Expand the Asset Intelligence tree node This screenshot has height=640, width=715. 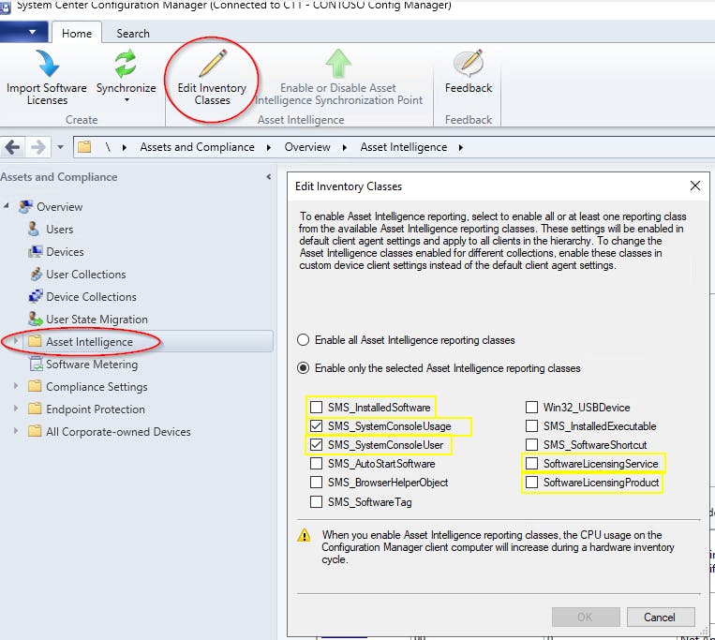16,340
